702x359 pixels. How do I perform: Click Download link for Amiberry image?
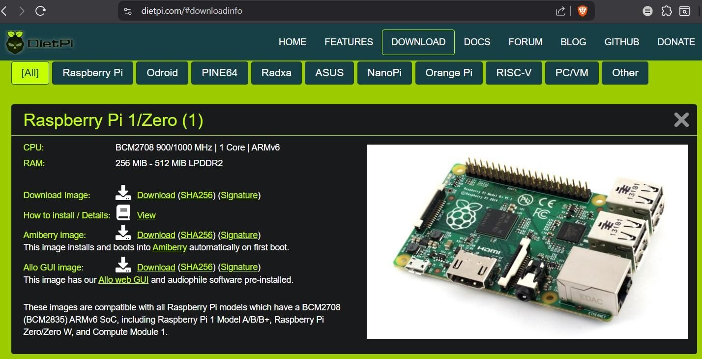coord(156,235)
